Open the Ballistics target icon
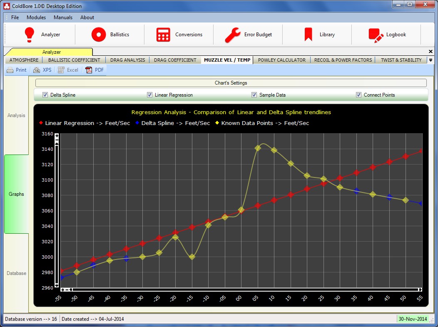The height and width of the screenshot is (327, 438). [99, 35]
